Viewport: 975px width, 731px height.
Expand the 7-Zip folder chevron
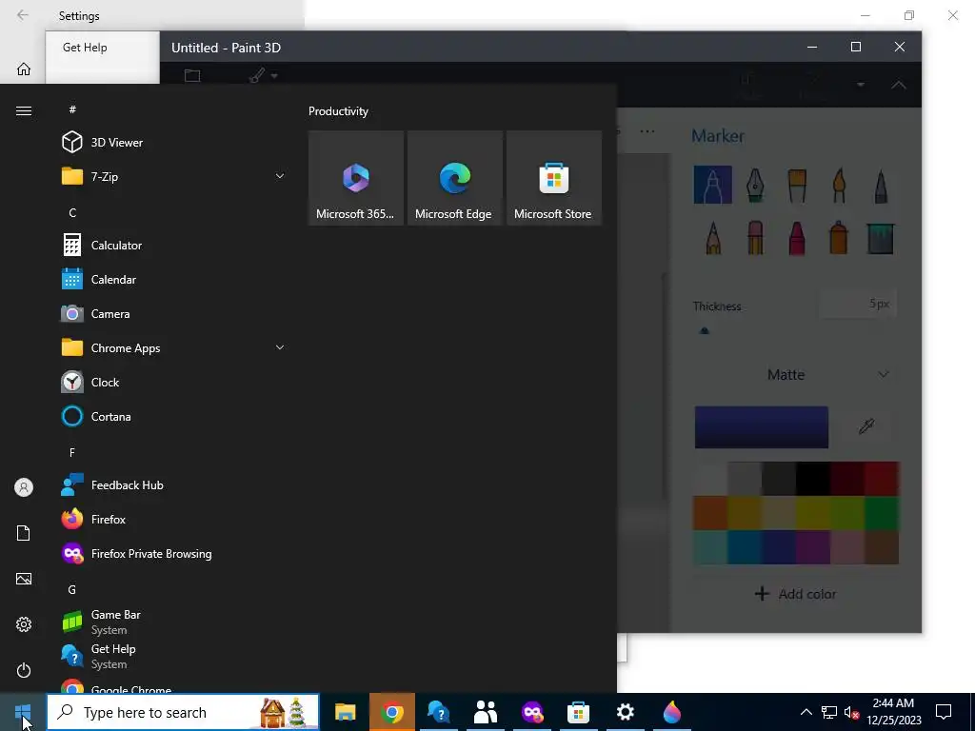pyautogui.click(x=280, y=176)
